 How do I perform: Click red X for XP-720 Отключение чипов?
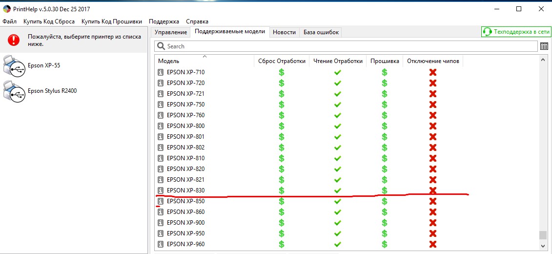point(433,83)
